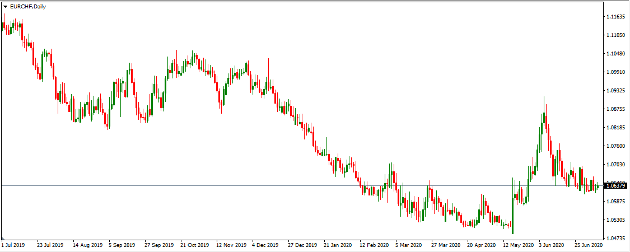Click the 5 Sep 2019 date label
Image resolution: width=630 pixels, height=252 pixels.
tap(122, 245)
